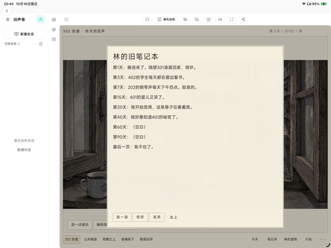Toggle the collaboration people icon
331x248 pixels.
40,19
